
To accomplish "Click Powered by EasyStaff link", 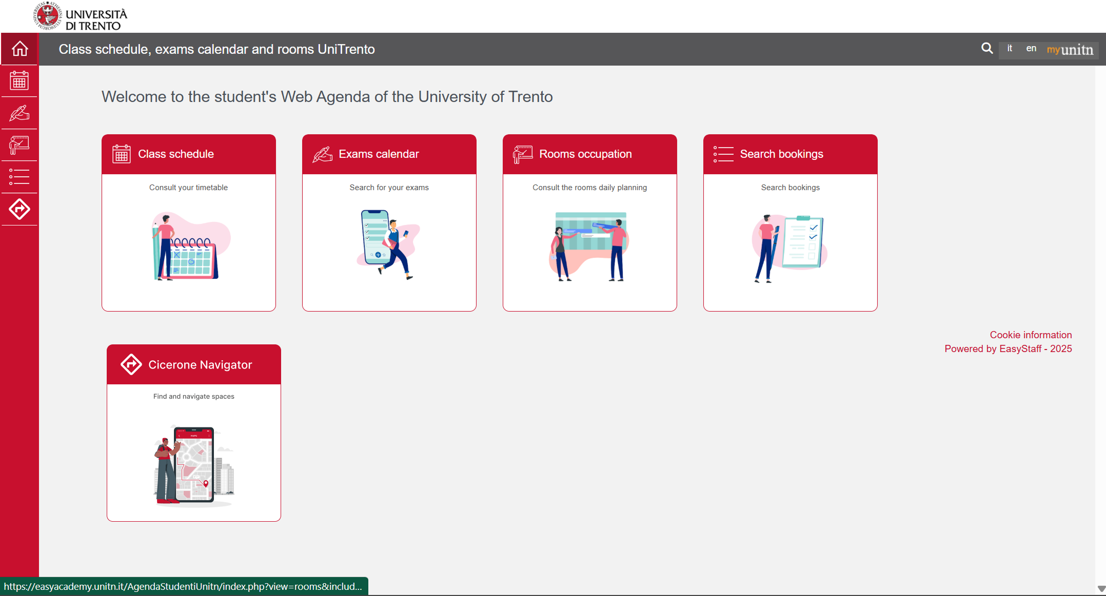I will (1008, 348).
